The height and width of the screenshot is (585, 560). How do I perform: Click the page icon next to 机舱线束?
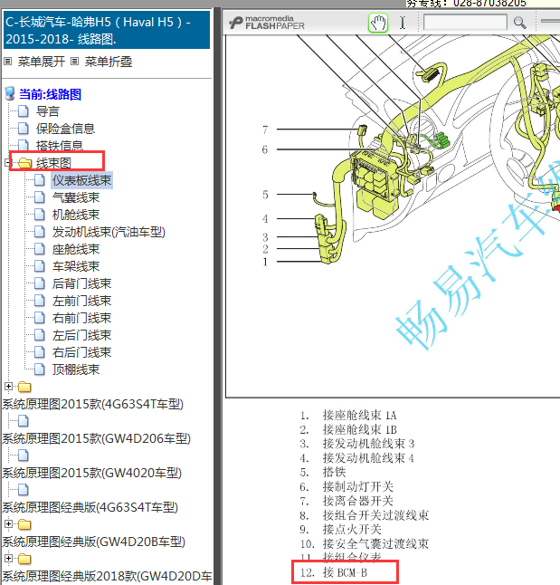[x=40, y=214]
